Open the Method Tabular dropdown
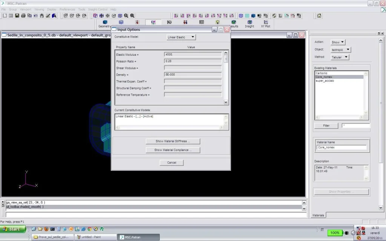 340,57
